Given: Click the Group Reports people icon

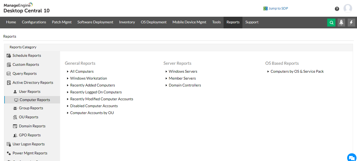Looking at the screenshot, I should coord(15,108).
